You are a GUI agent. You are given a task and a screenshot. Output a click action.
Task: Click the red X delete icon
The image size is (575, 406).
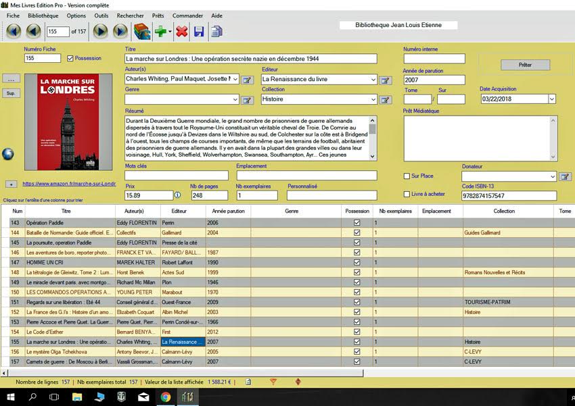point(181,31)
